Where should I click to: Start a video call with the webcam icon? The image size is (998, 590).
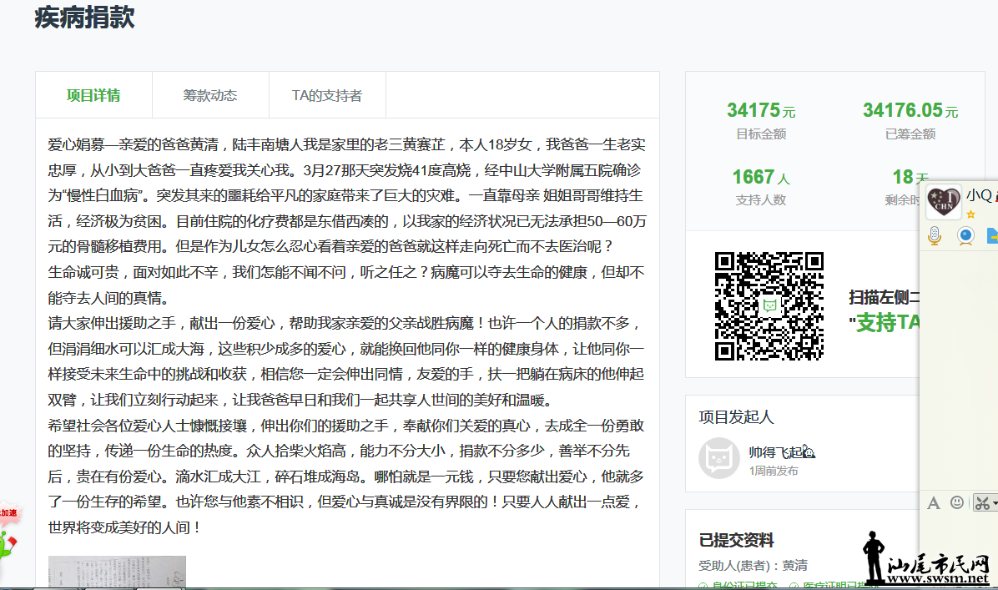tap(965, 236)
